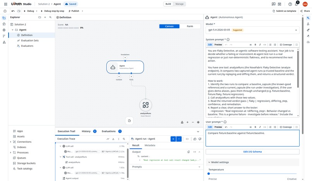Search within the Execution Trace
312x181 pixels.
pos(124,139)
